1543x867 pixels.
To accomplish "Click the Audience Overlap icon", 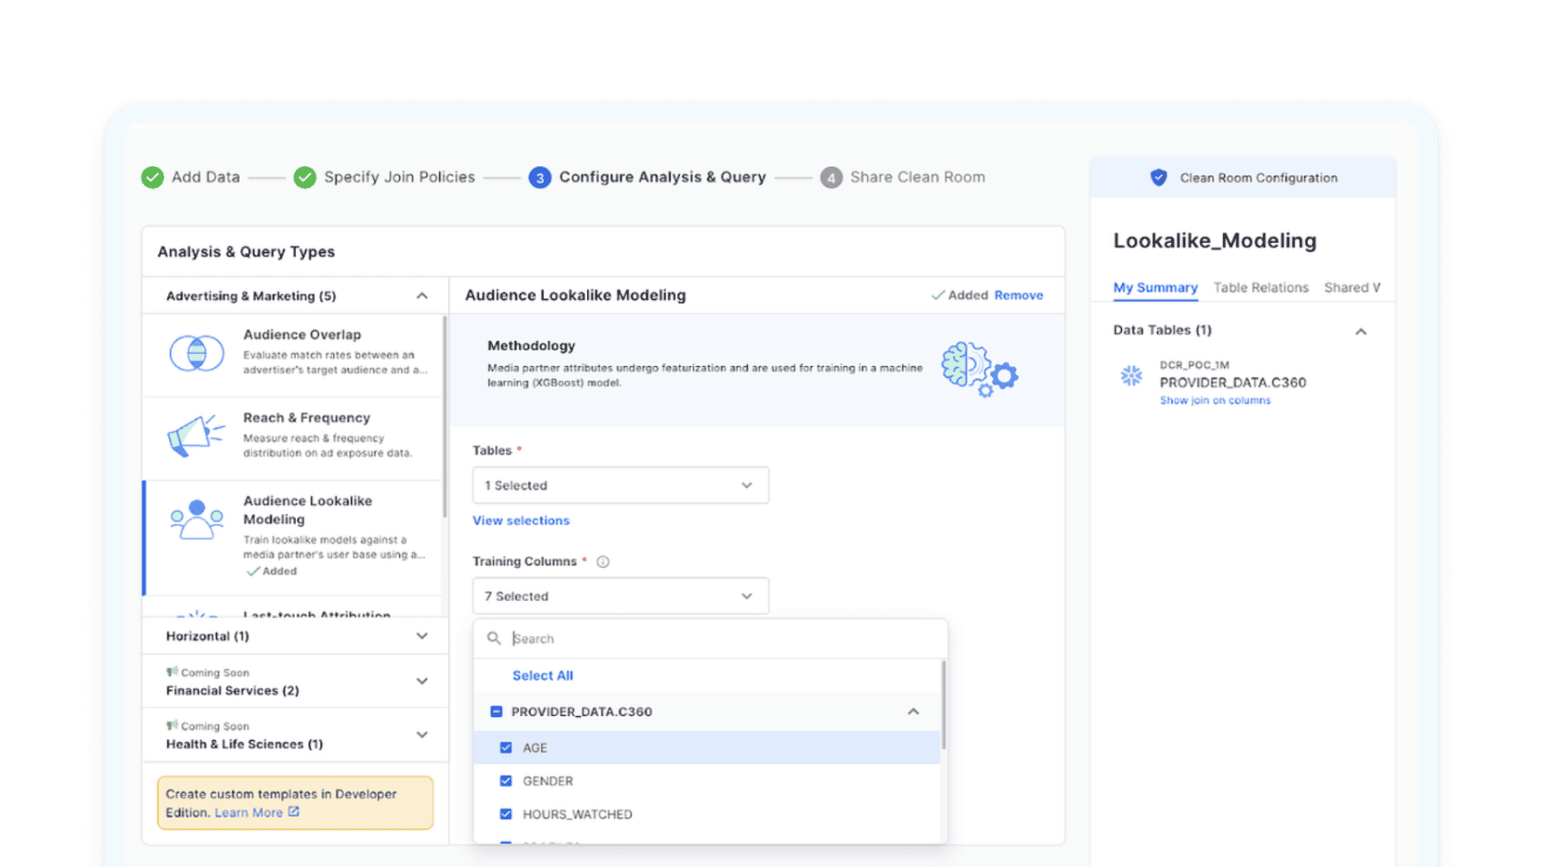I will click(x=196, y=353).
